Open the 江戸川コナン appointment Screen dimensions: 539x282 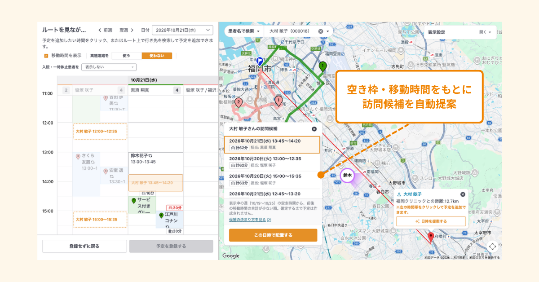(x=169, y=220)
